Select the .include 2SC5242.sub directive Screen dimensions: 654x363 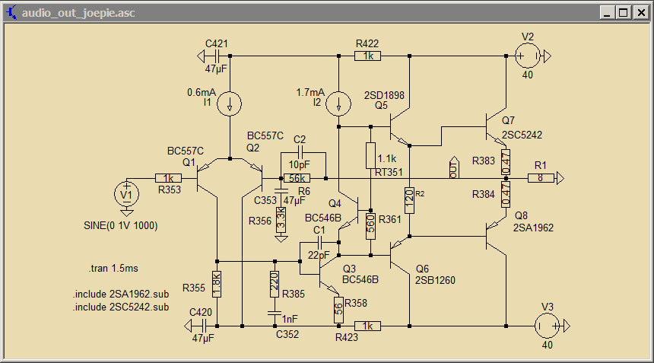(x=120, y=307)
